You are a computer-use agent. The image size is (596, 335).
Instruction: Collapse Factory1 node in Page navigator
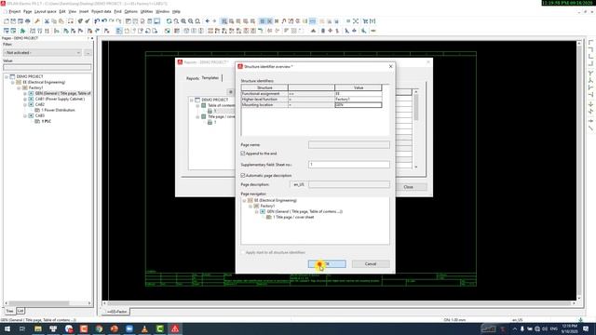tap(251, 206)
